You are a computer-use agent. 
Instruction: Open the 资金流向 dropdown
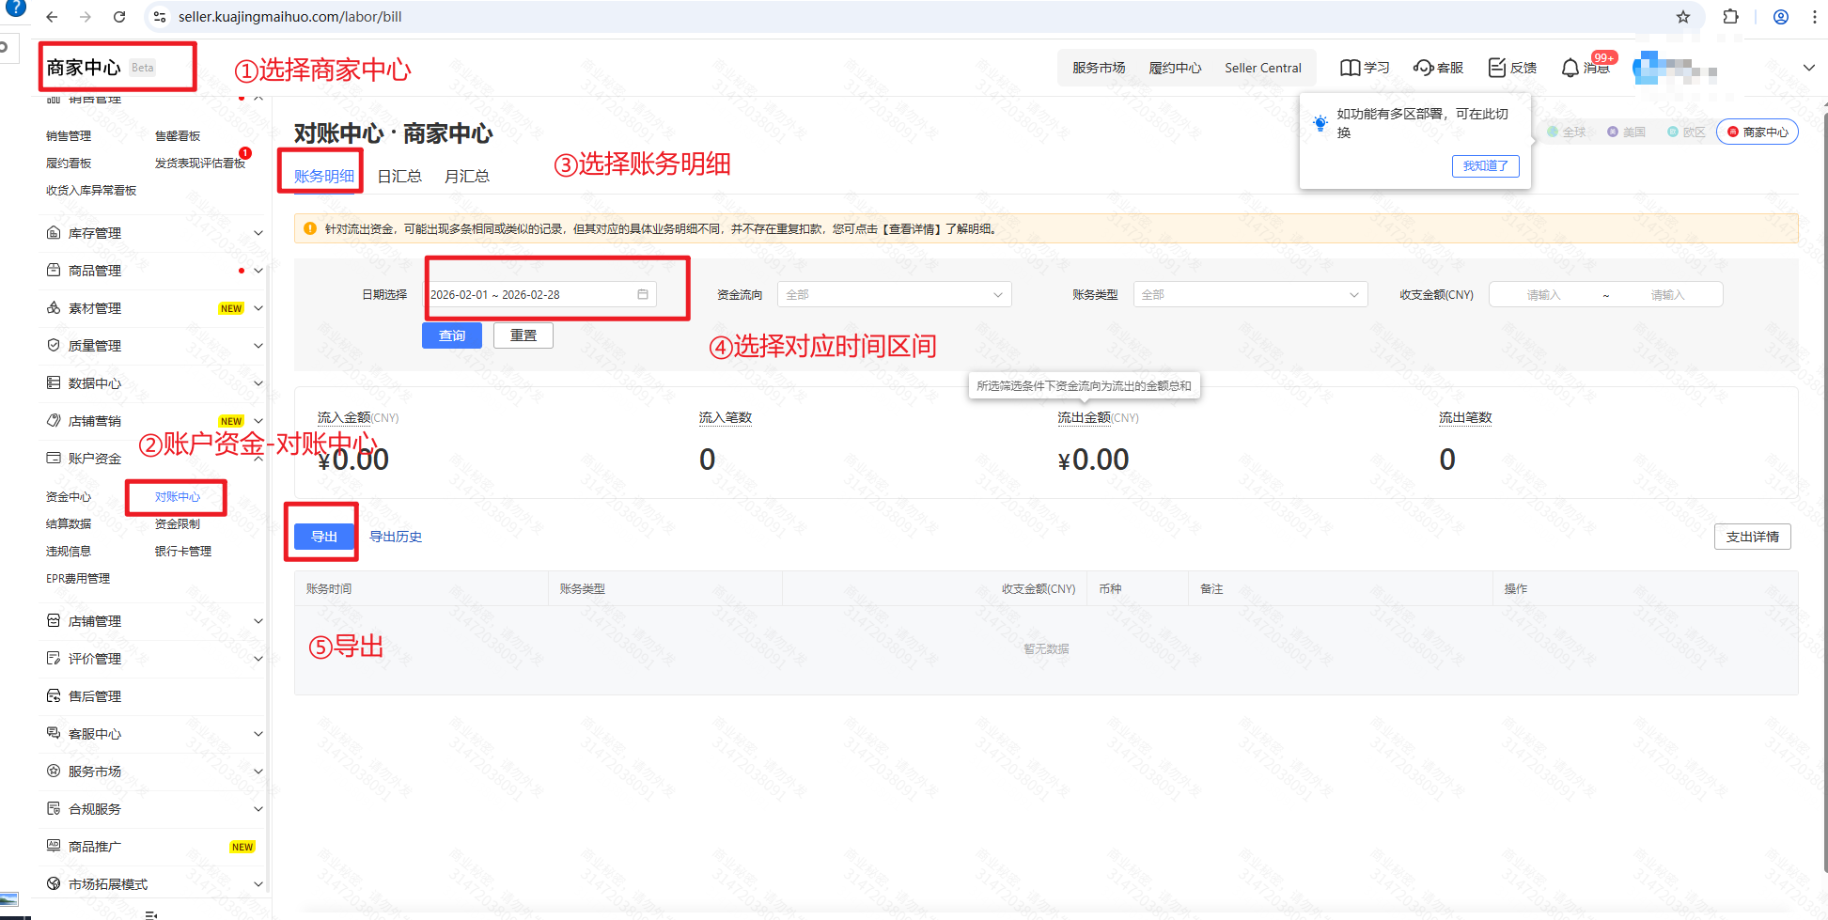894,295
